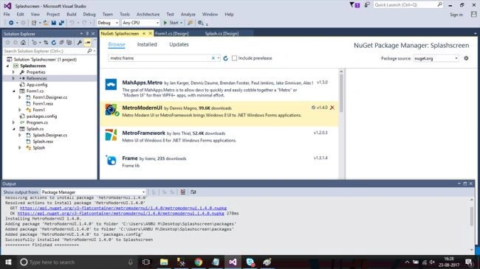The height and width of the screenshot is (269, 480).
Task: Open the Debug configuration dropdown
Action: pos(108,23)
